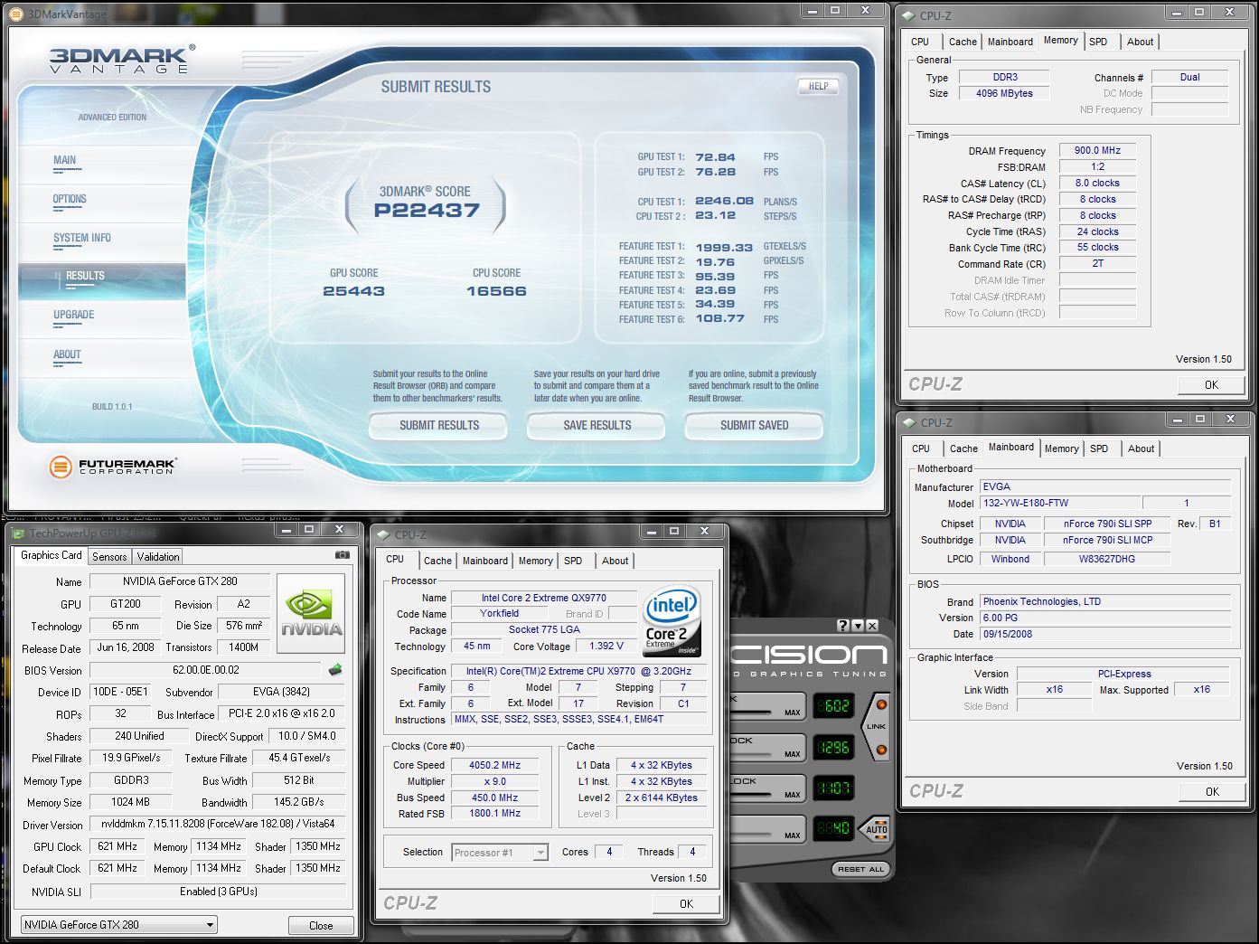Screen dimensions: 1259x944
Task: Click the CPU score value 16566
Action: coord(496,291)
